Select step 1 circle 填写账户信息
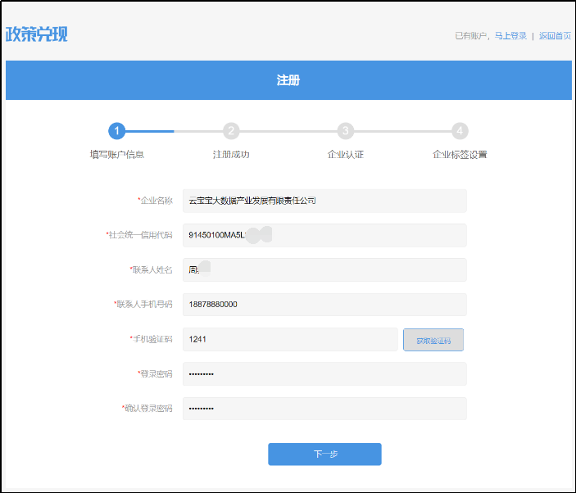This screenshot has width=576, height=493. point(117,131)
